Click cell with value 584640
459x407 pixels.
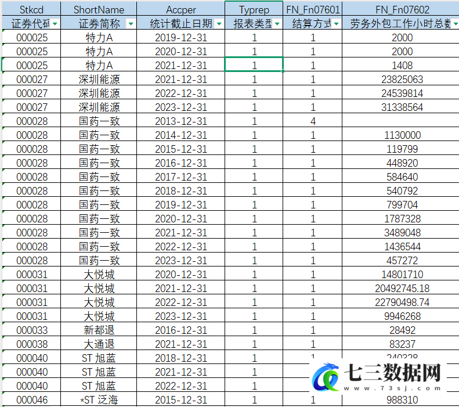tap(401, 177)
